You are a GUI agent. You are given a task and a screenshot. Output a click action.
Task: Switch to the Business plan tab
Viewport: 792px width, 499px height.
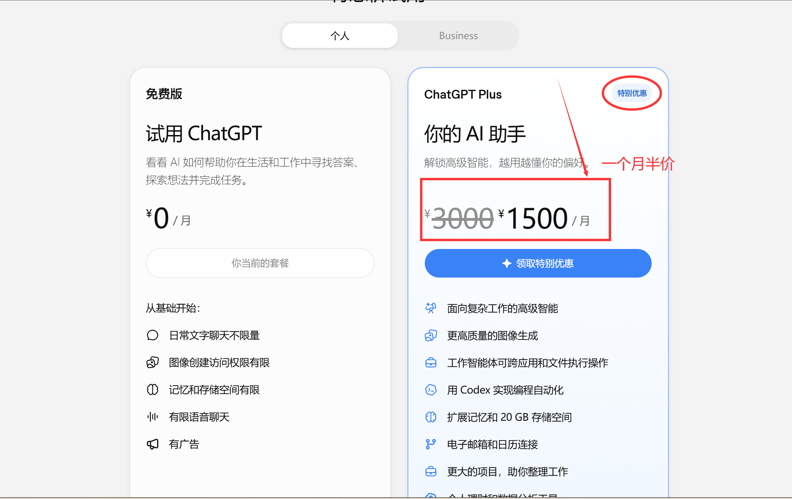click(x=458, y=36)
